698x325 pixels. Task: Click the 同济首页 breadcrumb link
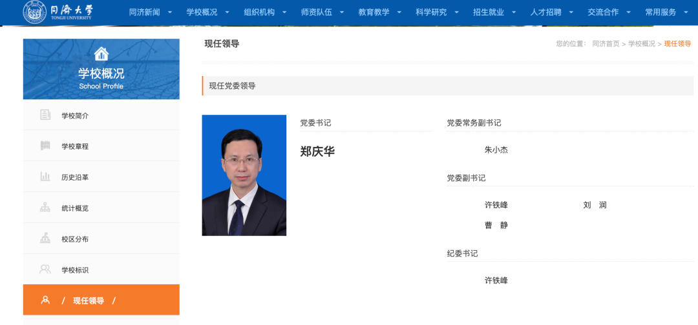[606, 43]
